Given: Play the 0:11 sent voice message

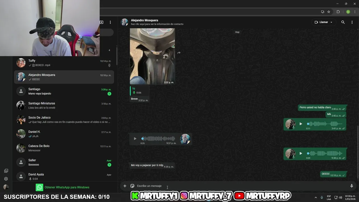Looking at the screenshot, I should click(x=301, y=124).
